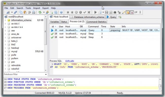Click the Paste clipboard icon
Image resolution: width=165 pixels, height=97 pixels.
click(25, 12)
